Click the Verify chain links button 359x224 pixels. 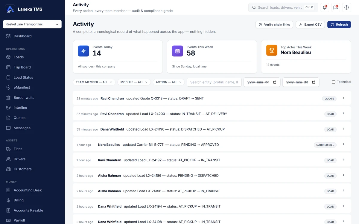tap(274, 24)
